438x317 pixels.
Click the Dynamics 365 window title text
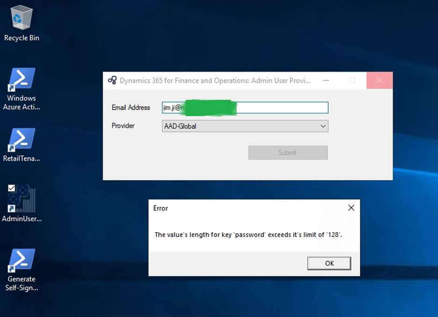pyautogui.click(x=215, y=81)
